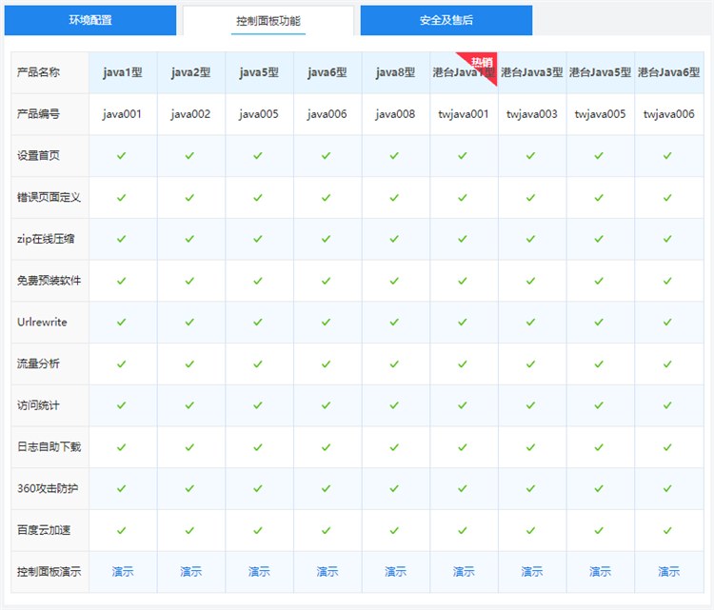Select the java6型 column header

click(327, 72)
